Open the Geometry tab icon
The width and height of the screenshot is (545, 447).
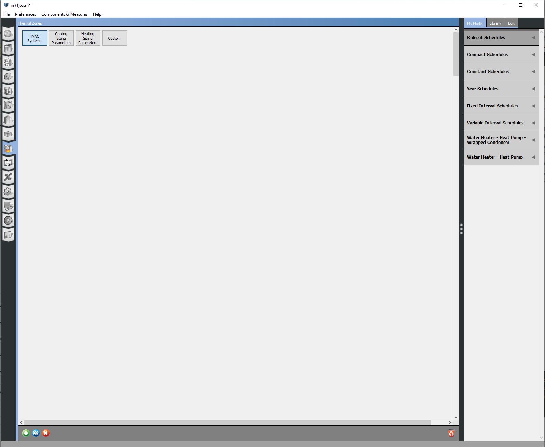(8, 106)
